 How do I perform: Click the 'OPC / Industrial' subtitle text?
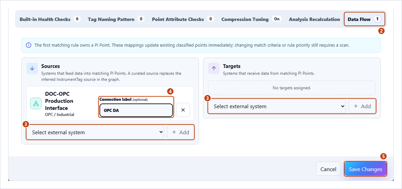(x=60, y=115)
